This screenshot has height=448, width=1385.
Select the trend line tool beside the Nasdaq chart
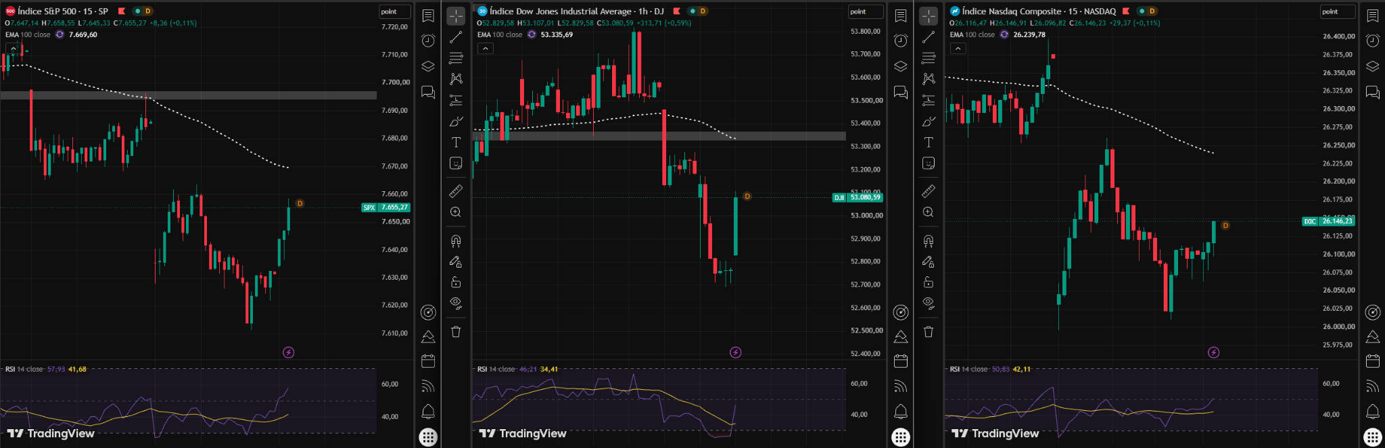pos(929,36)
